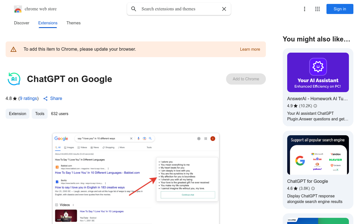Switch to the Discover tab
Viewport: 359px width, 224px height.
[22, 23]
